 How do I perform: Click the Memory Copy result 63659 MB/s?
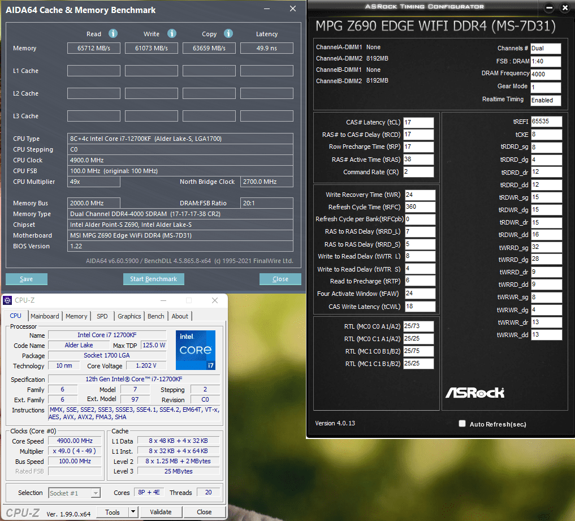coord(209,48)
